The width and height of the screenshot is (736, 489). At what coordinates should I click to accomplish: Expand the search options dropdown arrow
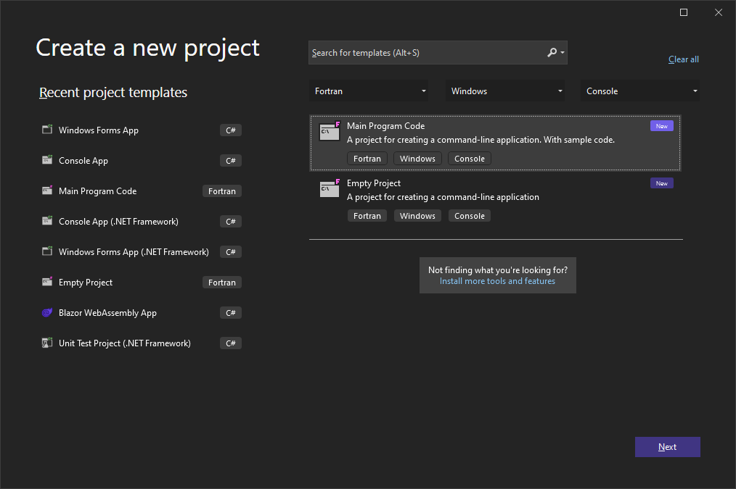(x=563, y=52)
